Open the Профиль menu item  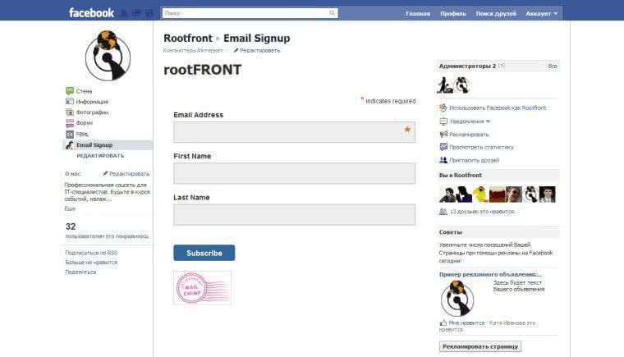tap(452, 13)
